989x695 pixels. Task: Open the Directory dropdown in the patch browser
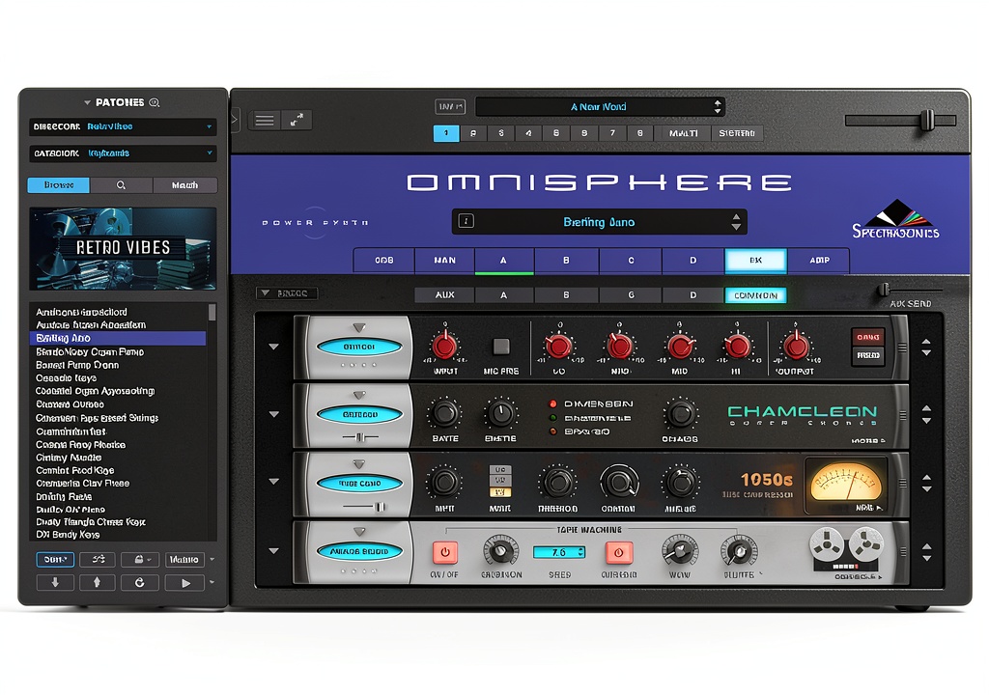(123, 126)
